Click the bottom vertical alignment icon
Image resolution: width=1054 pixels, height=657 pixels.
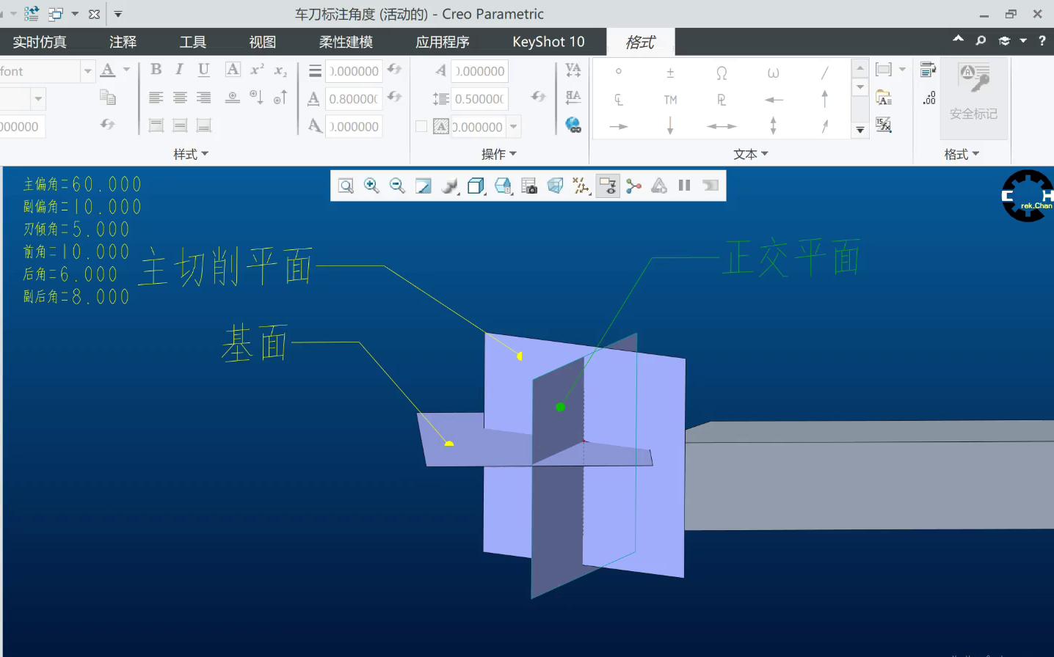click(x=204, y=125)
